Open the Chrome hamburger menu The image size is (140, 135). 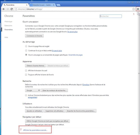pyautogui.click(x=138, y=9)
